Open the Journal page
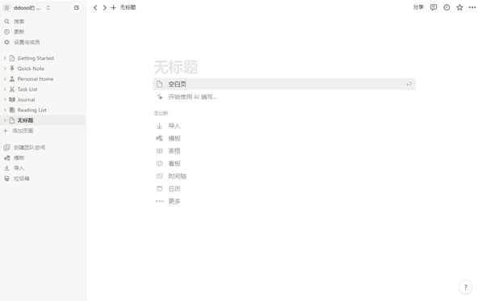 pyautogui.click(x=26, y=99)
